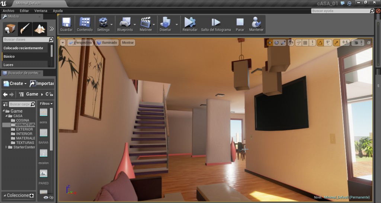
Task: Click Reanudar to resume simulation
Action: (190, 24)
